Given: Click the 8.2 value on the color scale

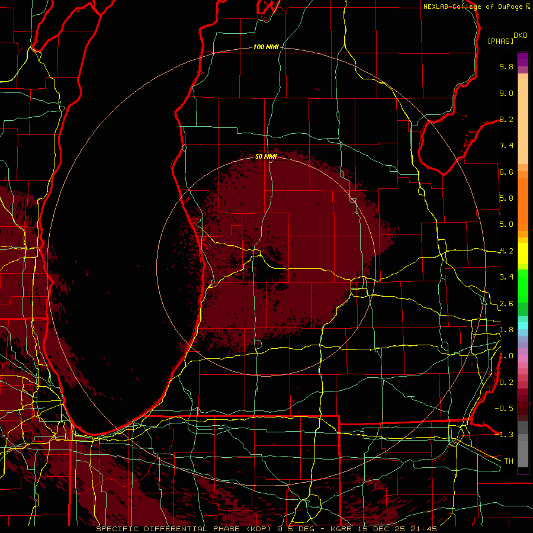Looking at the screenshot, I should (506, 119).
